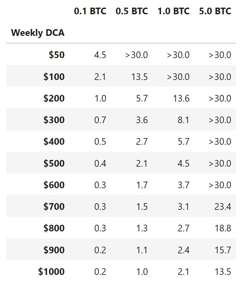This screenshot has height=286, width=245.
Task: Select the $700 row label
Action: [x=54, y=206]
